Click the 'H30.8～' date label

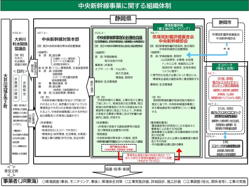click(x=18, y=33)
